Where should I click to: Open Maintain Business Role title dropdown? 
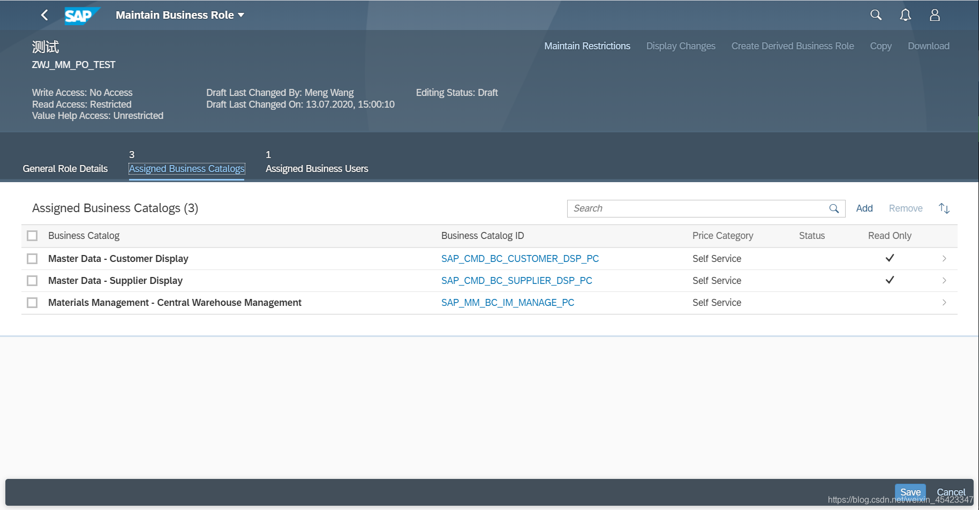click(180, 15)
